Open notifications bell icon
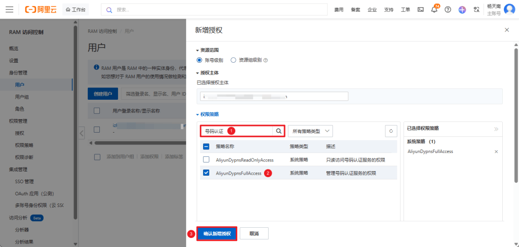519x247 pixels. tap(434, 10)
